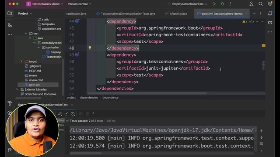Screen dimensions: 280x157
Task: Start debugging with the bug icon
Action: click(222, 4)
